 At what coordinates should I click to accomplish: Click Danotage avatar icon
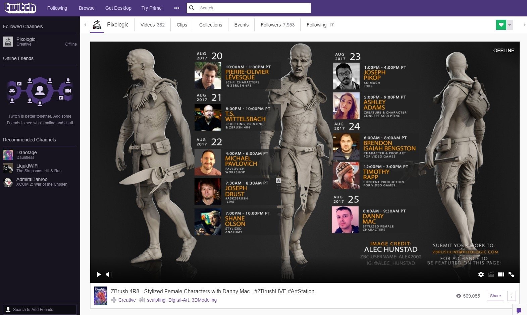coord(8,155)
